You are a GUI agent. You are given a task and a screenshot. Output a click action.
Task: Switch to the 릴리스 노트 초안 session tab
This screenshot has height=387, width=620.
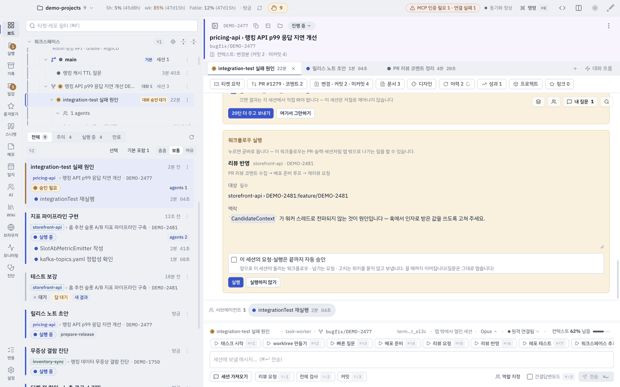pyautogui.click(x=337, y=68)
